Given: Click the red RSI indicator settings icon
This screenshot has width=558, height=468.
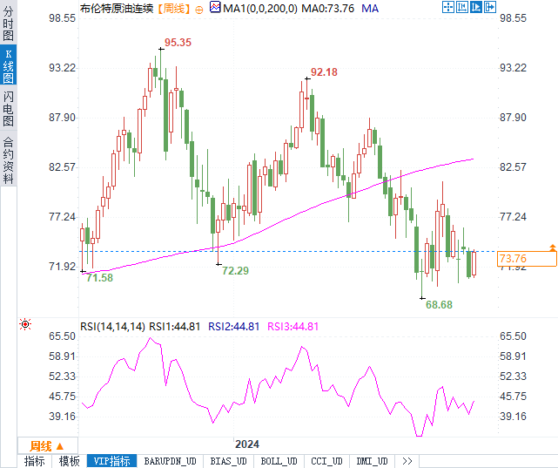Looking at the screenshot, I should pos(25,324).
